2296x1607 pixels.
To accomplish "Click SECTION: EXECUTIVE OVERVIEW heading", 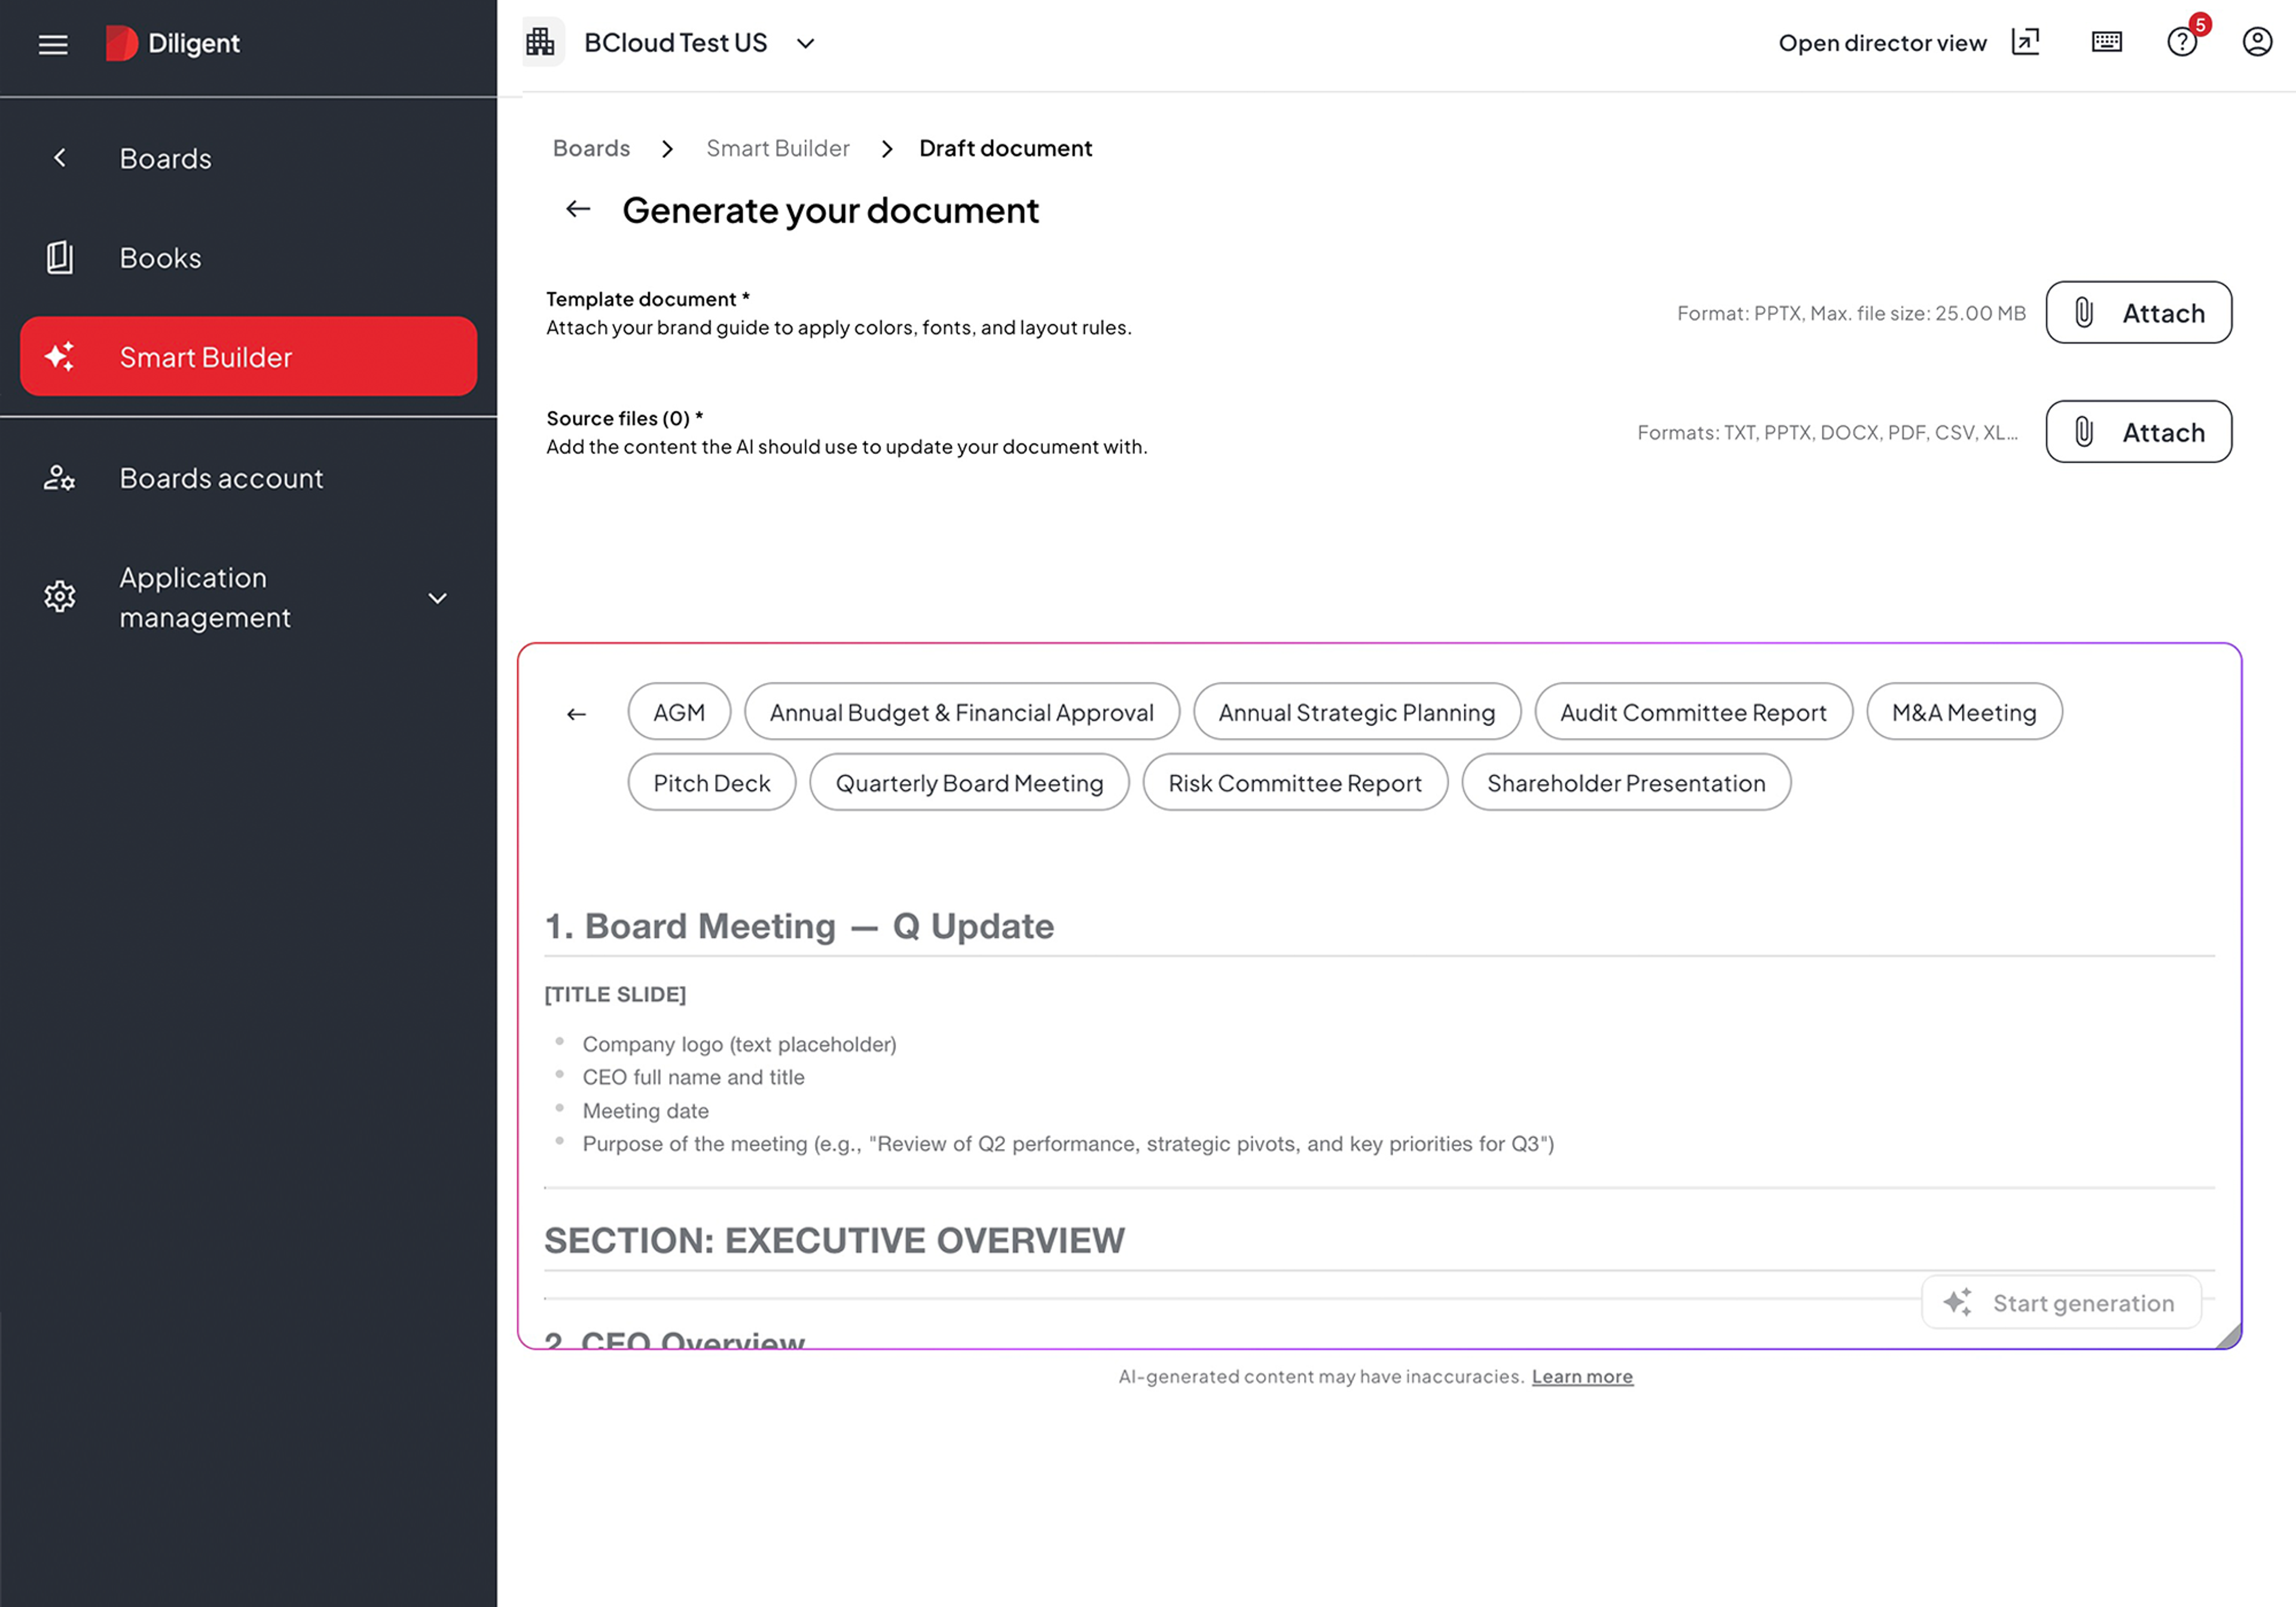I will [x=834, y=1240].
